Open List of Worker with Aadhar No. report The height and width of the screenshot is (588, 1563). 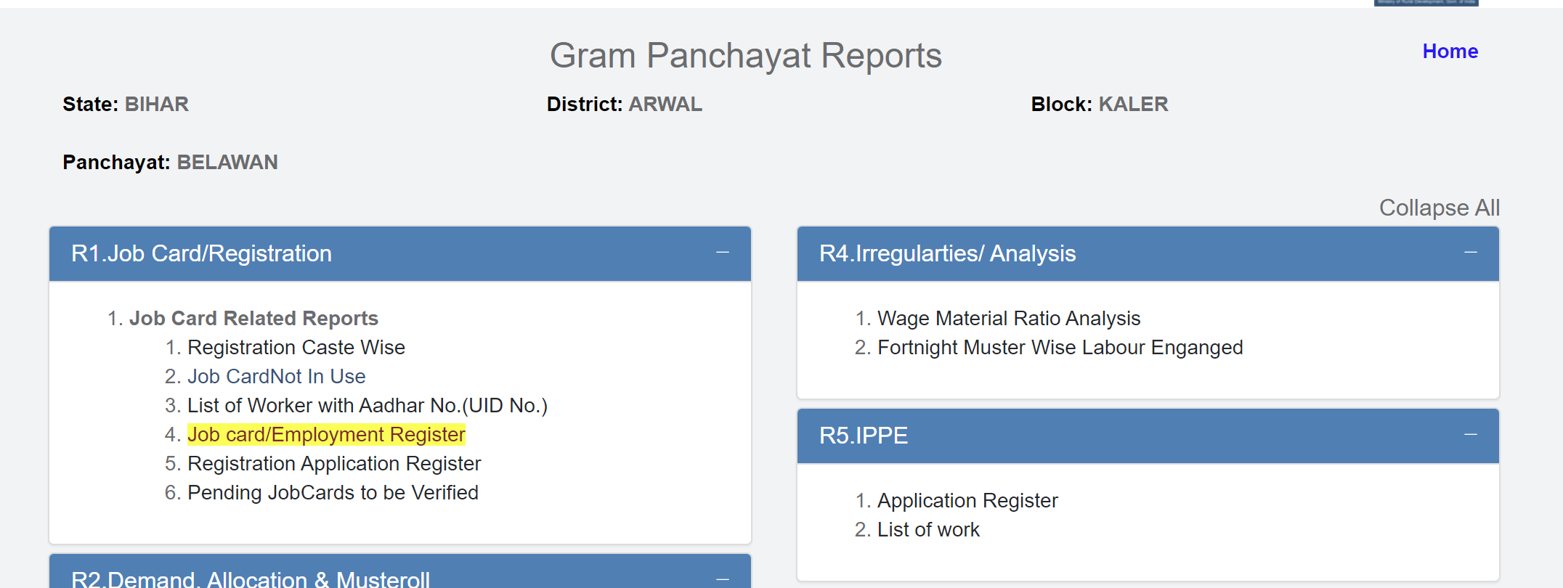tap(368, 406)
